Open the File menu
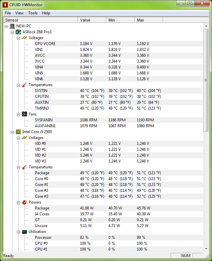 pyautogui.click(x=8, y=13)
